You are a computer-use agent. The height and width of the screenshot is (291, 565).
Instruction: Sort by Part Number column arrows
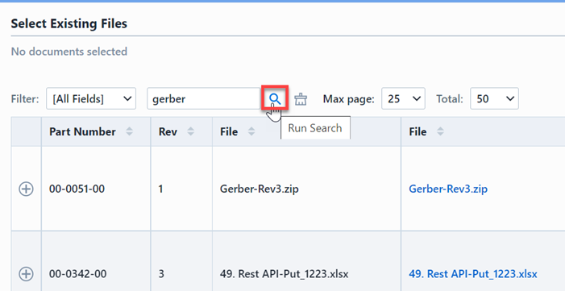tap(129, 132)
